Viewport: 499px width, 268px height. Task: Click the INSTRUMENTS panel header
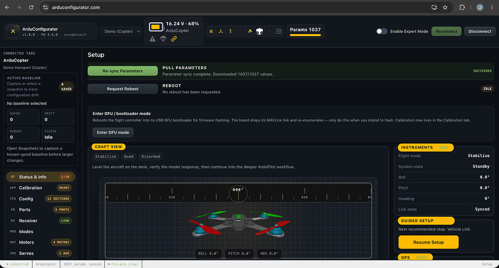(425, 147)
